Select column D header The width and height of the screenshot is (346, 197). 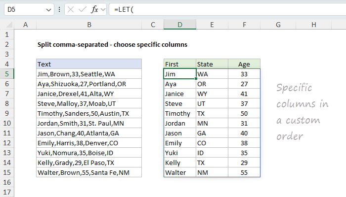[x=179, y=25]
